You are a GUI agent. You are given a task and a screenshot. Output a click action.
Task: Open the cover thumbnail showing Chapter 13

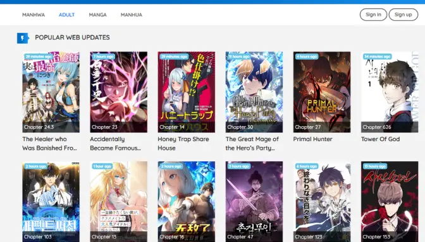119,202
